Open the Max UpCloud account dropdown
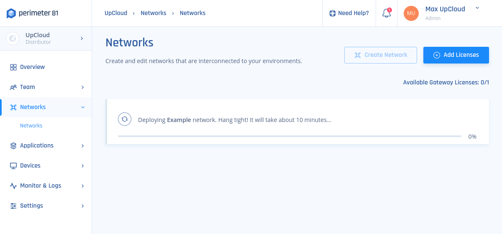 tap(477, 8)
